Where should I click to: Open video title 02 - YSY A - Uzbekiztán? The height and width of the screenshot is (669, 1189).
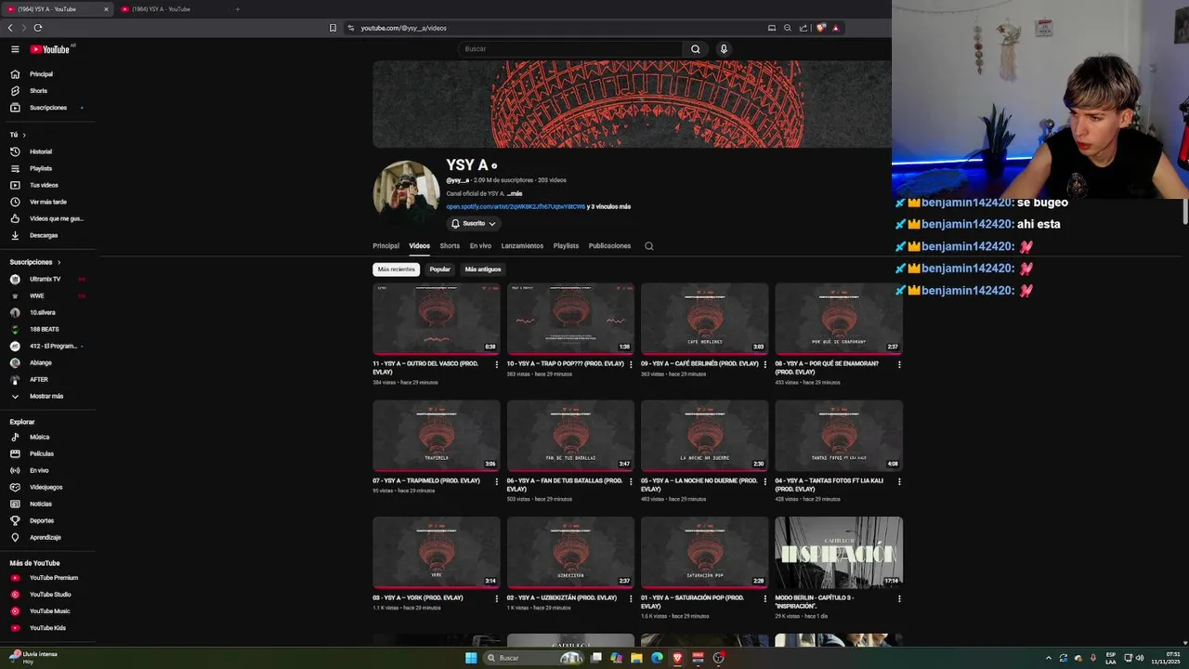coord(562,597)
